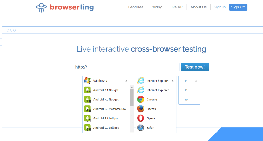Open the Features menu item
The image size is (263, 141).
pyautogui.click(x=136, y=7)
